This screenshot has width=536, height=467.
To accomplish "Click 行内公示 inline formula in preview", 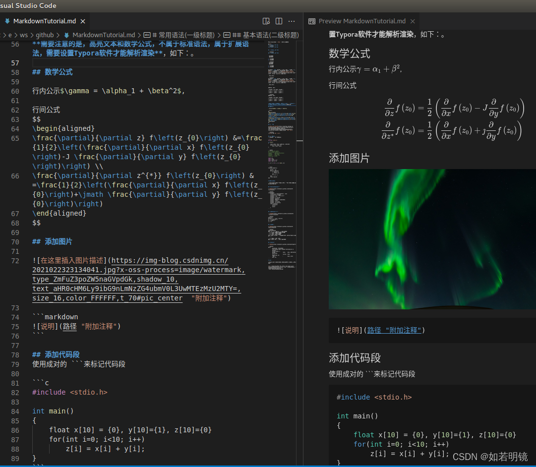I will click(x=365, y=69).
